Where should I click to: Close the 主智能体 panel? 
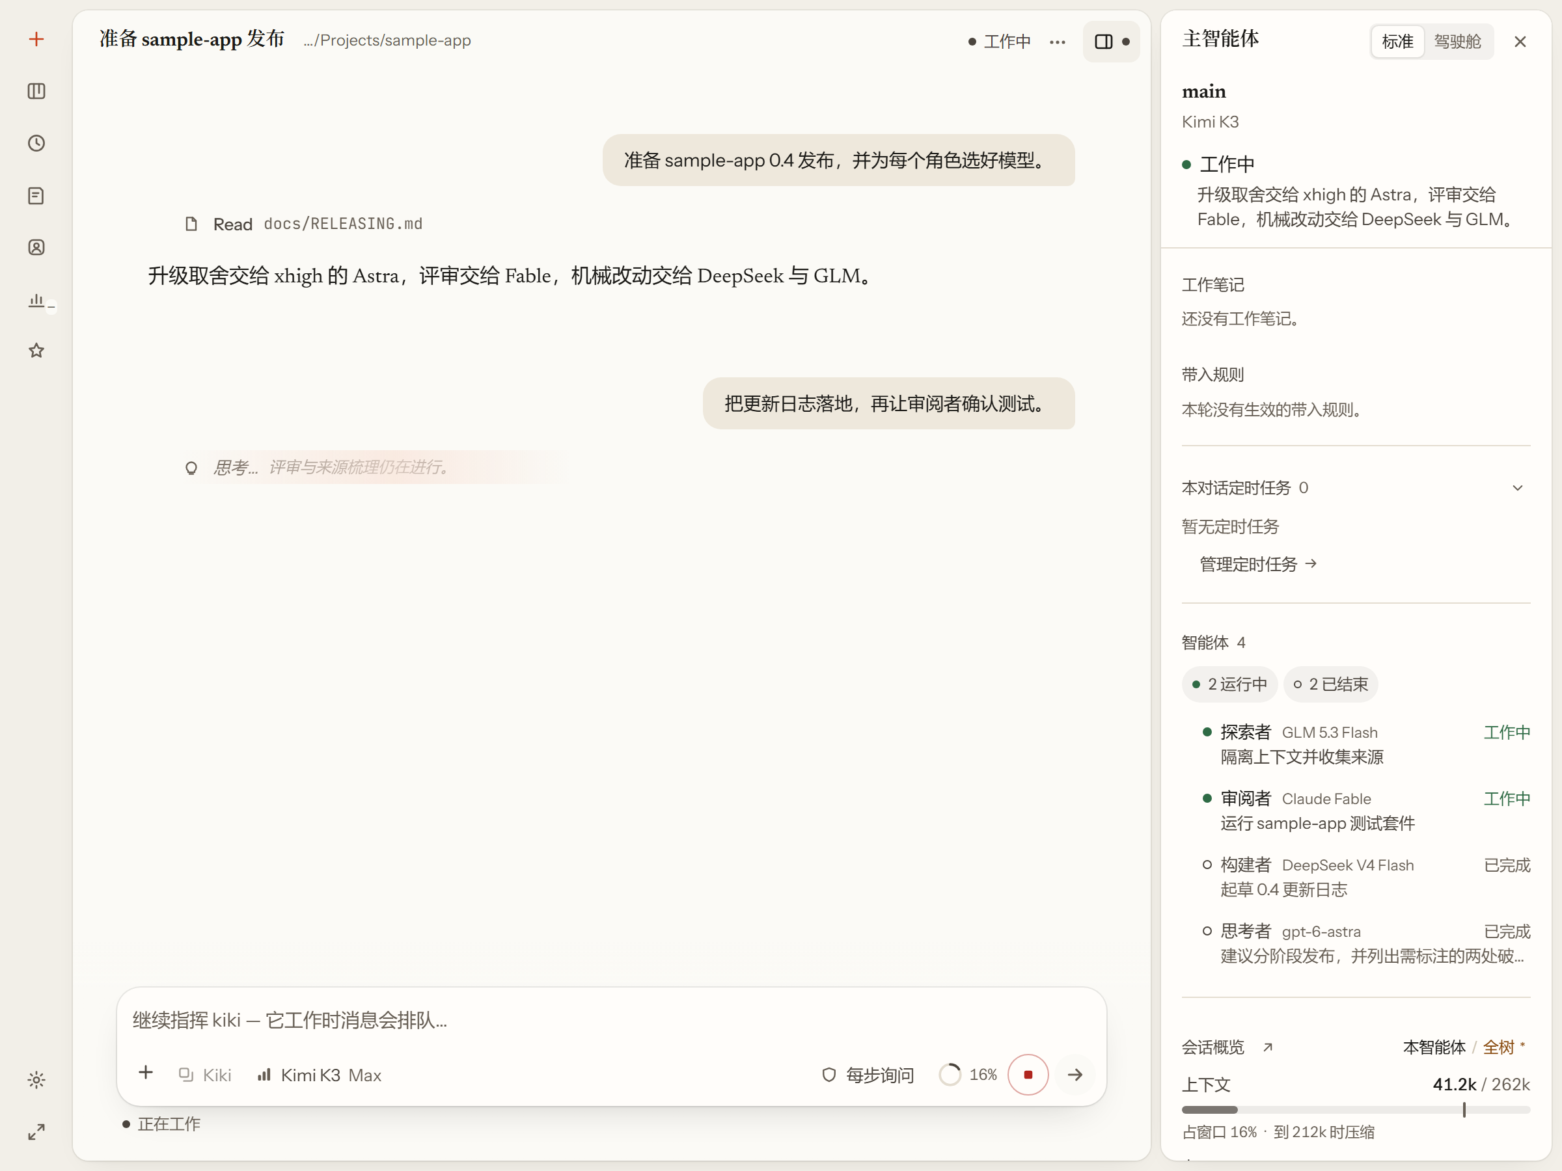tap(1520, 42)
